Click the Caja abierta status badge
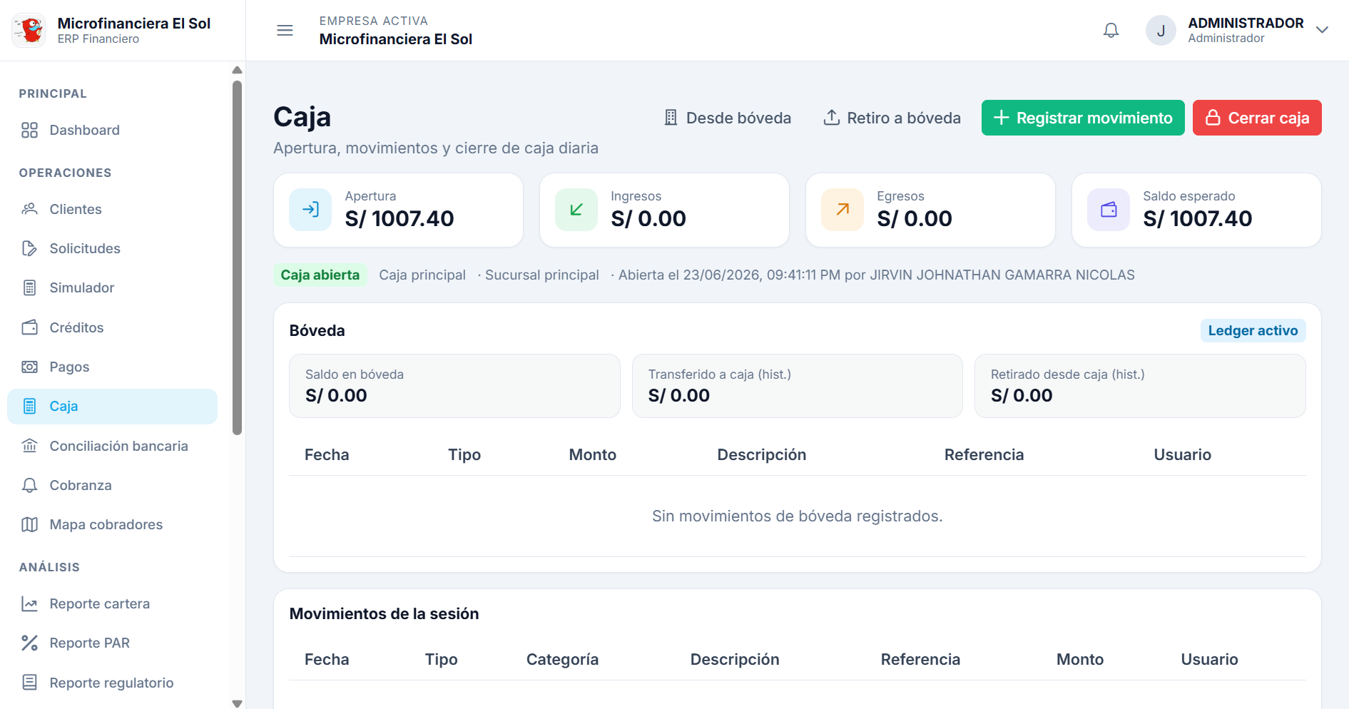 tap(320, 275)
